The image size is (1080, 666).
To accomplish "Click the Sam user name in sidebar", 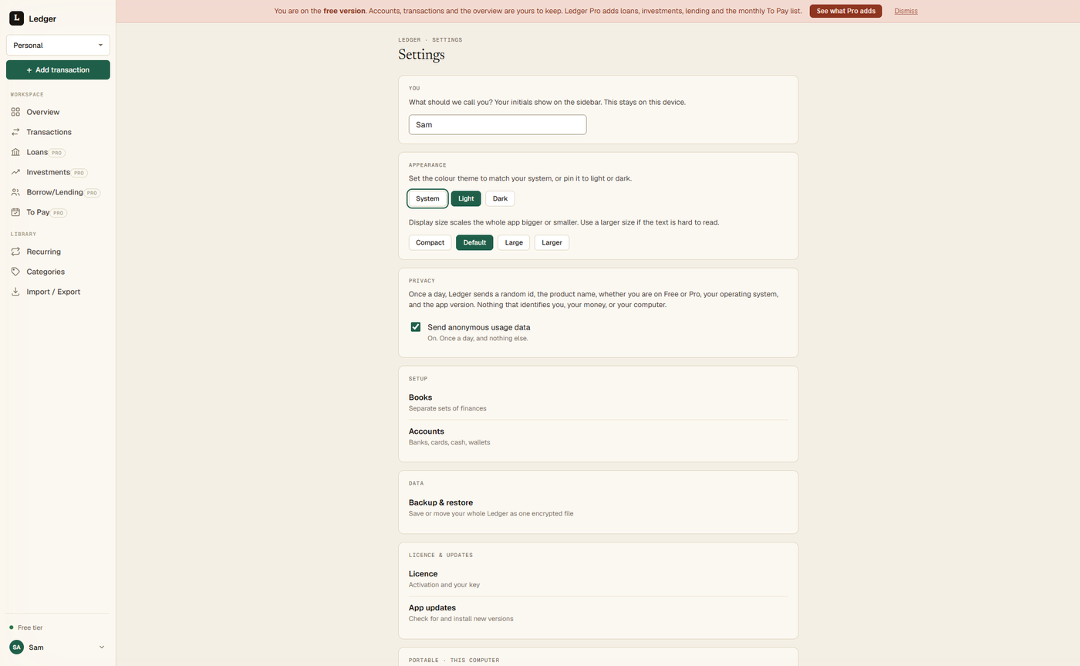I will [36, 647].
